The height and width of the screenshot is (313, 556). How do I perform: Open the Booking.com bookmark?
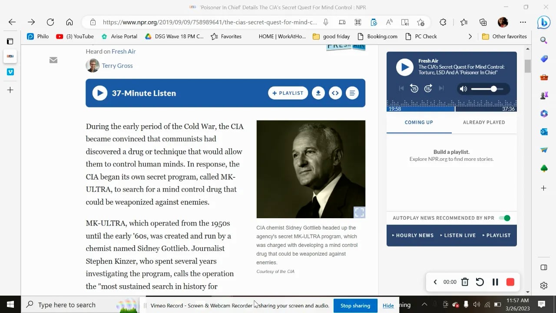tap(377, 37)
